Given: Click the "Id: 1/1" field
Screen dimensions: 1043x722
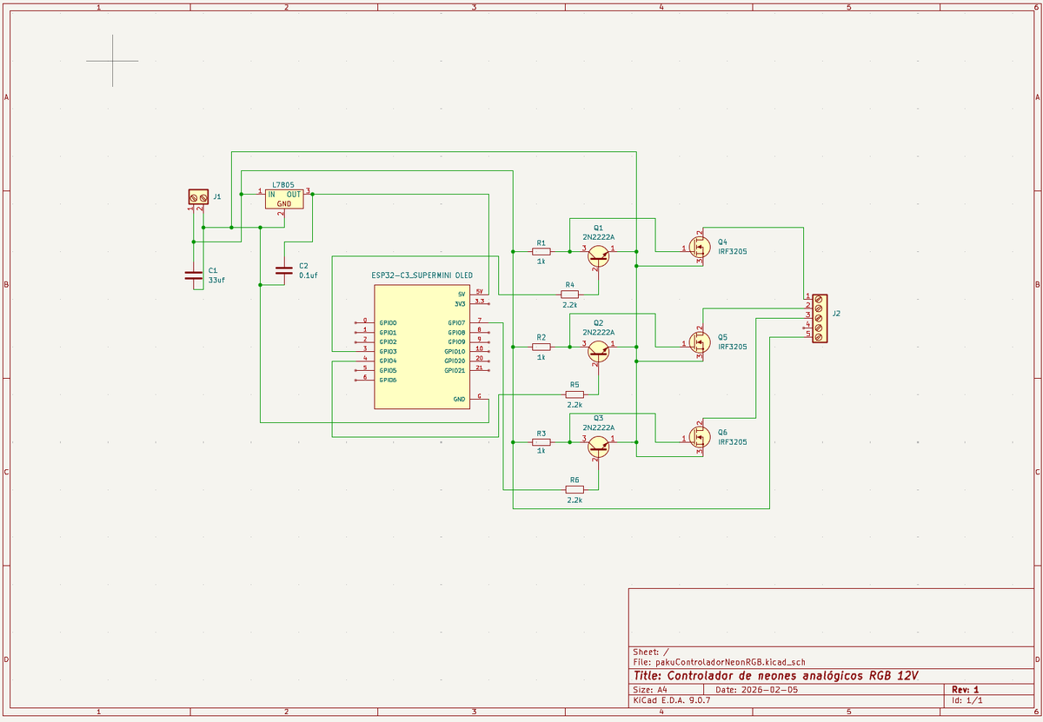Looking at the screenshot, I should click(967, 700).
